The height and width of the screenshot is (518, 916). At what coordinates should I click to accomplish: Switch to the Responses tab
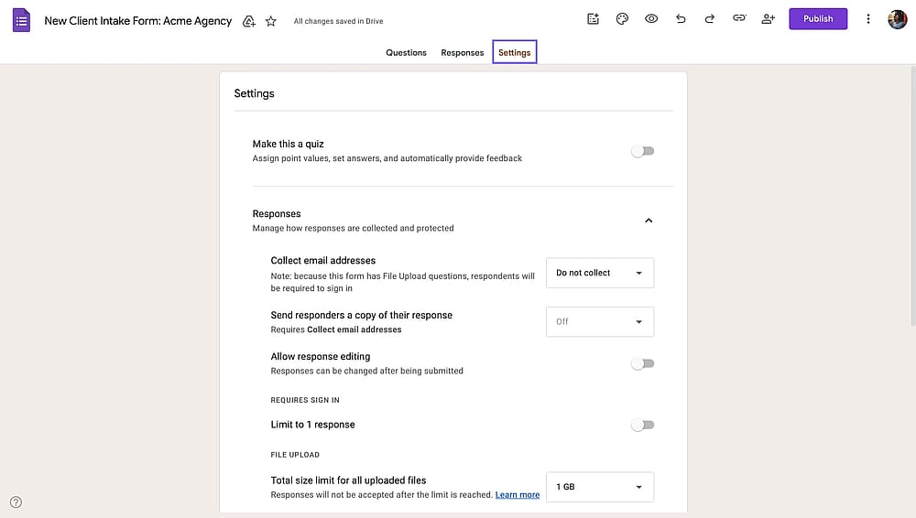coord(462,52)
